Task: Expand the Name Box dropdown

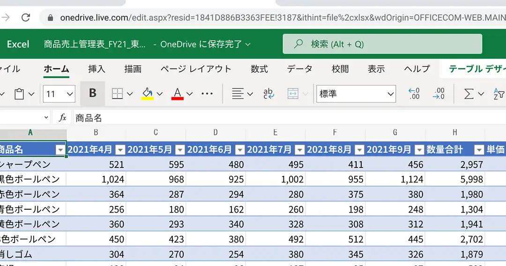Action: pyautogui.click(x=46, y=118)
